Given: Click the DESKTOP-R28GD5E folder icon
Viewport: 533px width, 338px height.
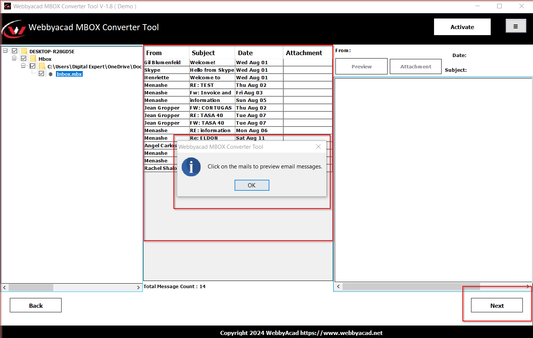Looking at the screenshot, I should [x=23, y=51].
